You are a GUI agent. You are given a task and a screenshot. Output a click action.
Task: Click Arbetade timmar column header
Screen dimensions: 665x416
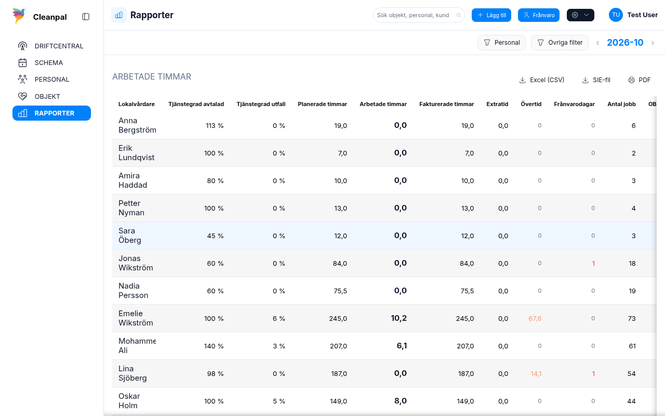coord(383,104)
